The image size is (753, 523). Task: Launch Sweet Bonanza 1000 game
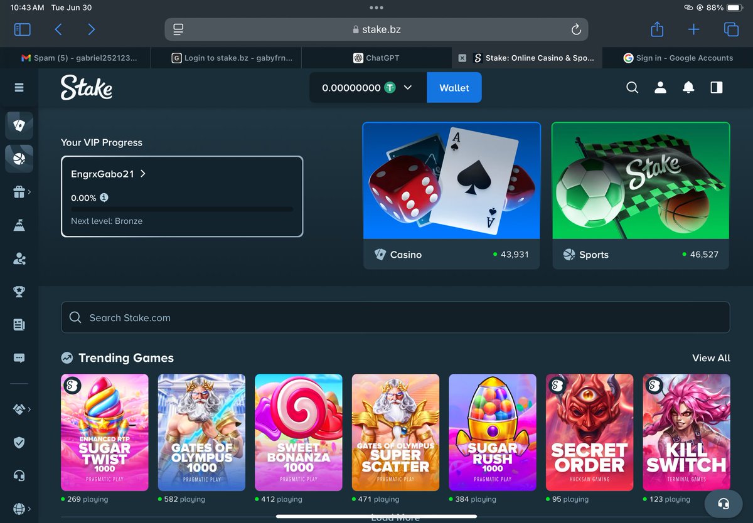[x=299, y=432]
